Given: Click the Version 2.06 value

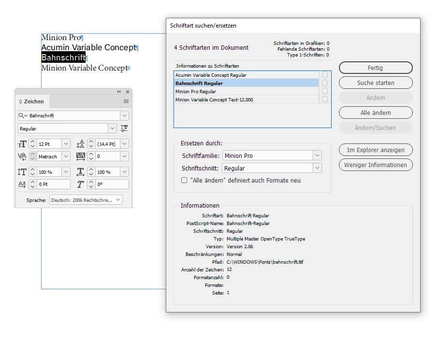Looking at the screenshot, I should [240, 247].
